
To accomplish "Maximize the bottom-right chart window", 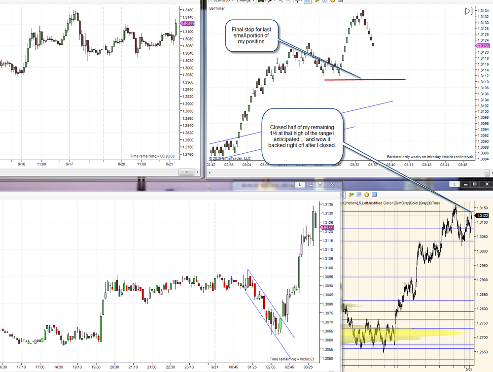I will coord(475,184).
